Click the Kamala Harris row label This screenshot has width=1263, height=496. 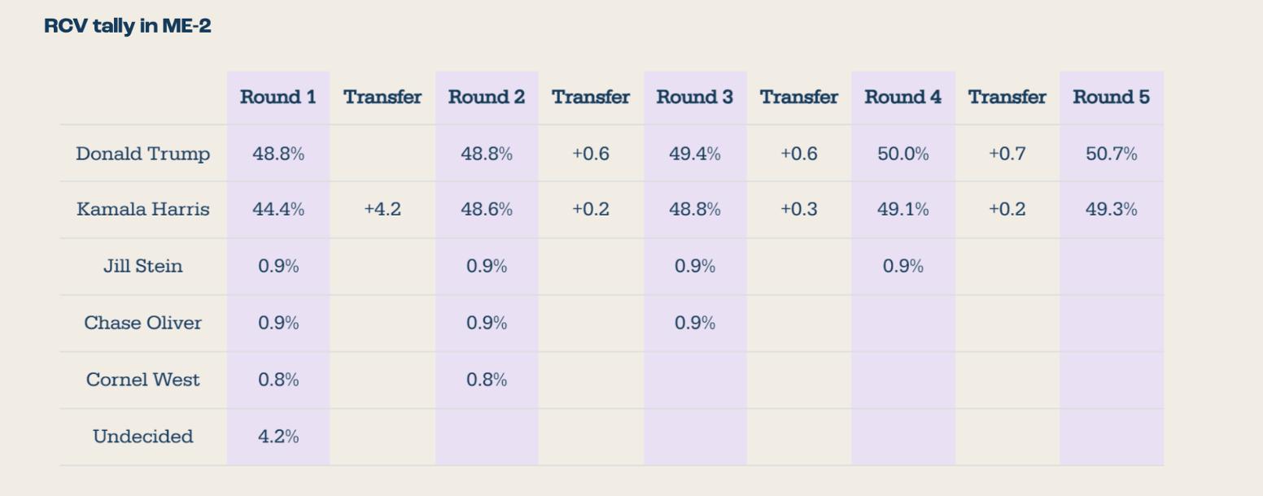pos(143,209)
